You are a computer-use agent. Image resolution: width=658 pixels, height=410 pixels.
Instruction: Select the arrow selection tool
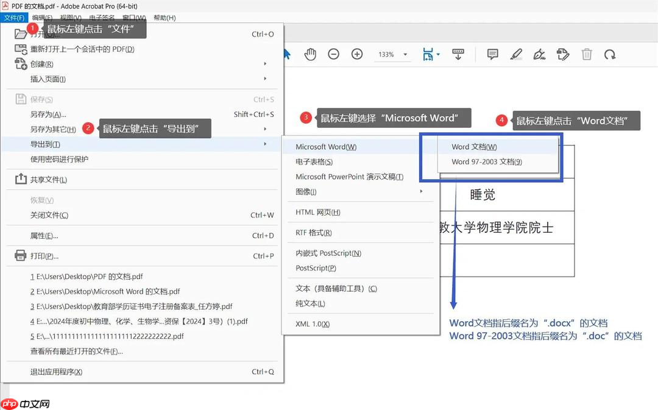point(286,54)
